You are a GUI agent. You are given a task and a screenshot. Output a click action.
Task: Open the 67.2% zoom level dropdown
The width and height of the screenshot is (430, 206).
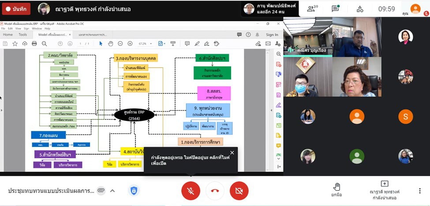tap(145, 44)
